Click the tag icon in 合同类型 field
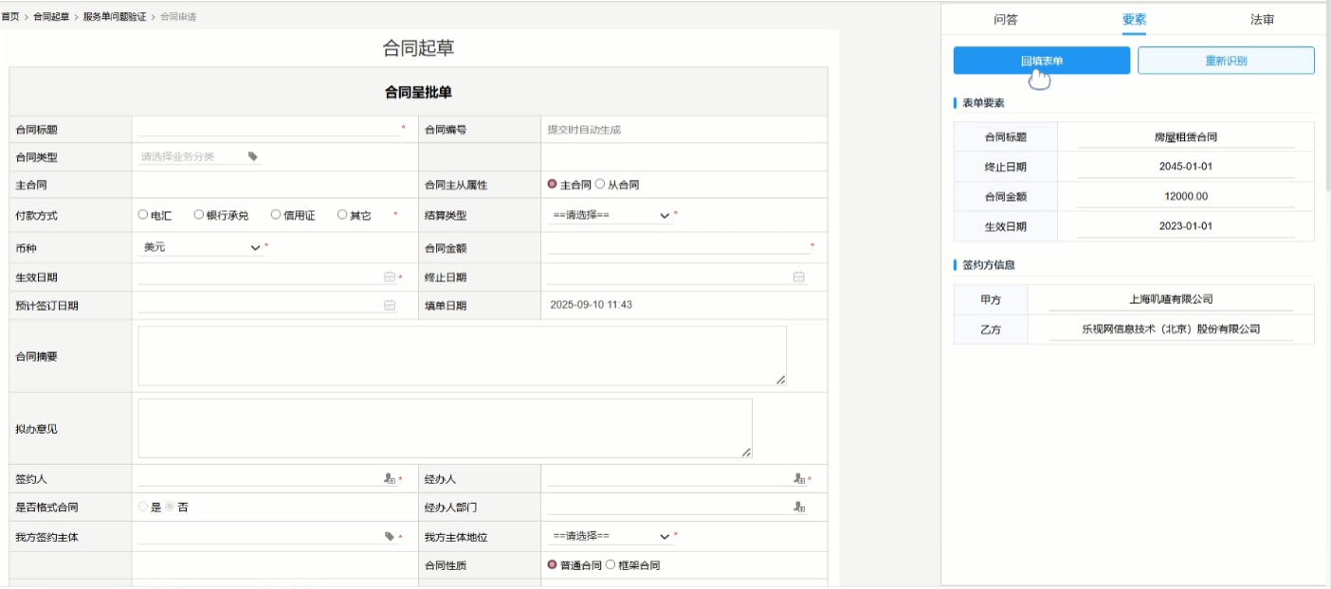 (253, 156)
